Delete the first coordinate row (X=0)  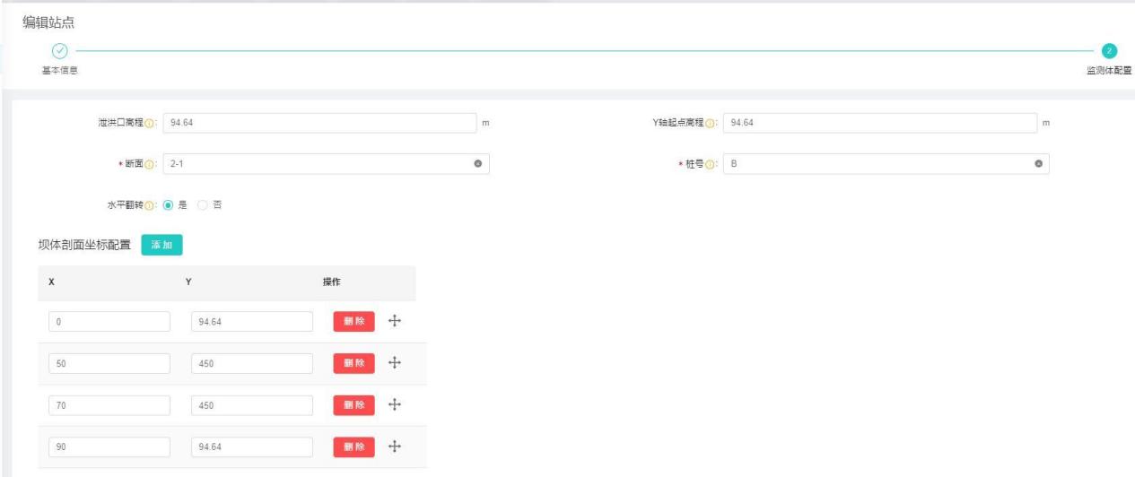click(354, 321)
